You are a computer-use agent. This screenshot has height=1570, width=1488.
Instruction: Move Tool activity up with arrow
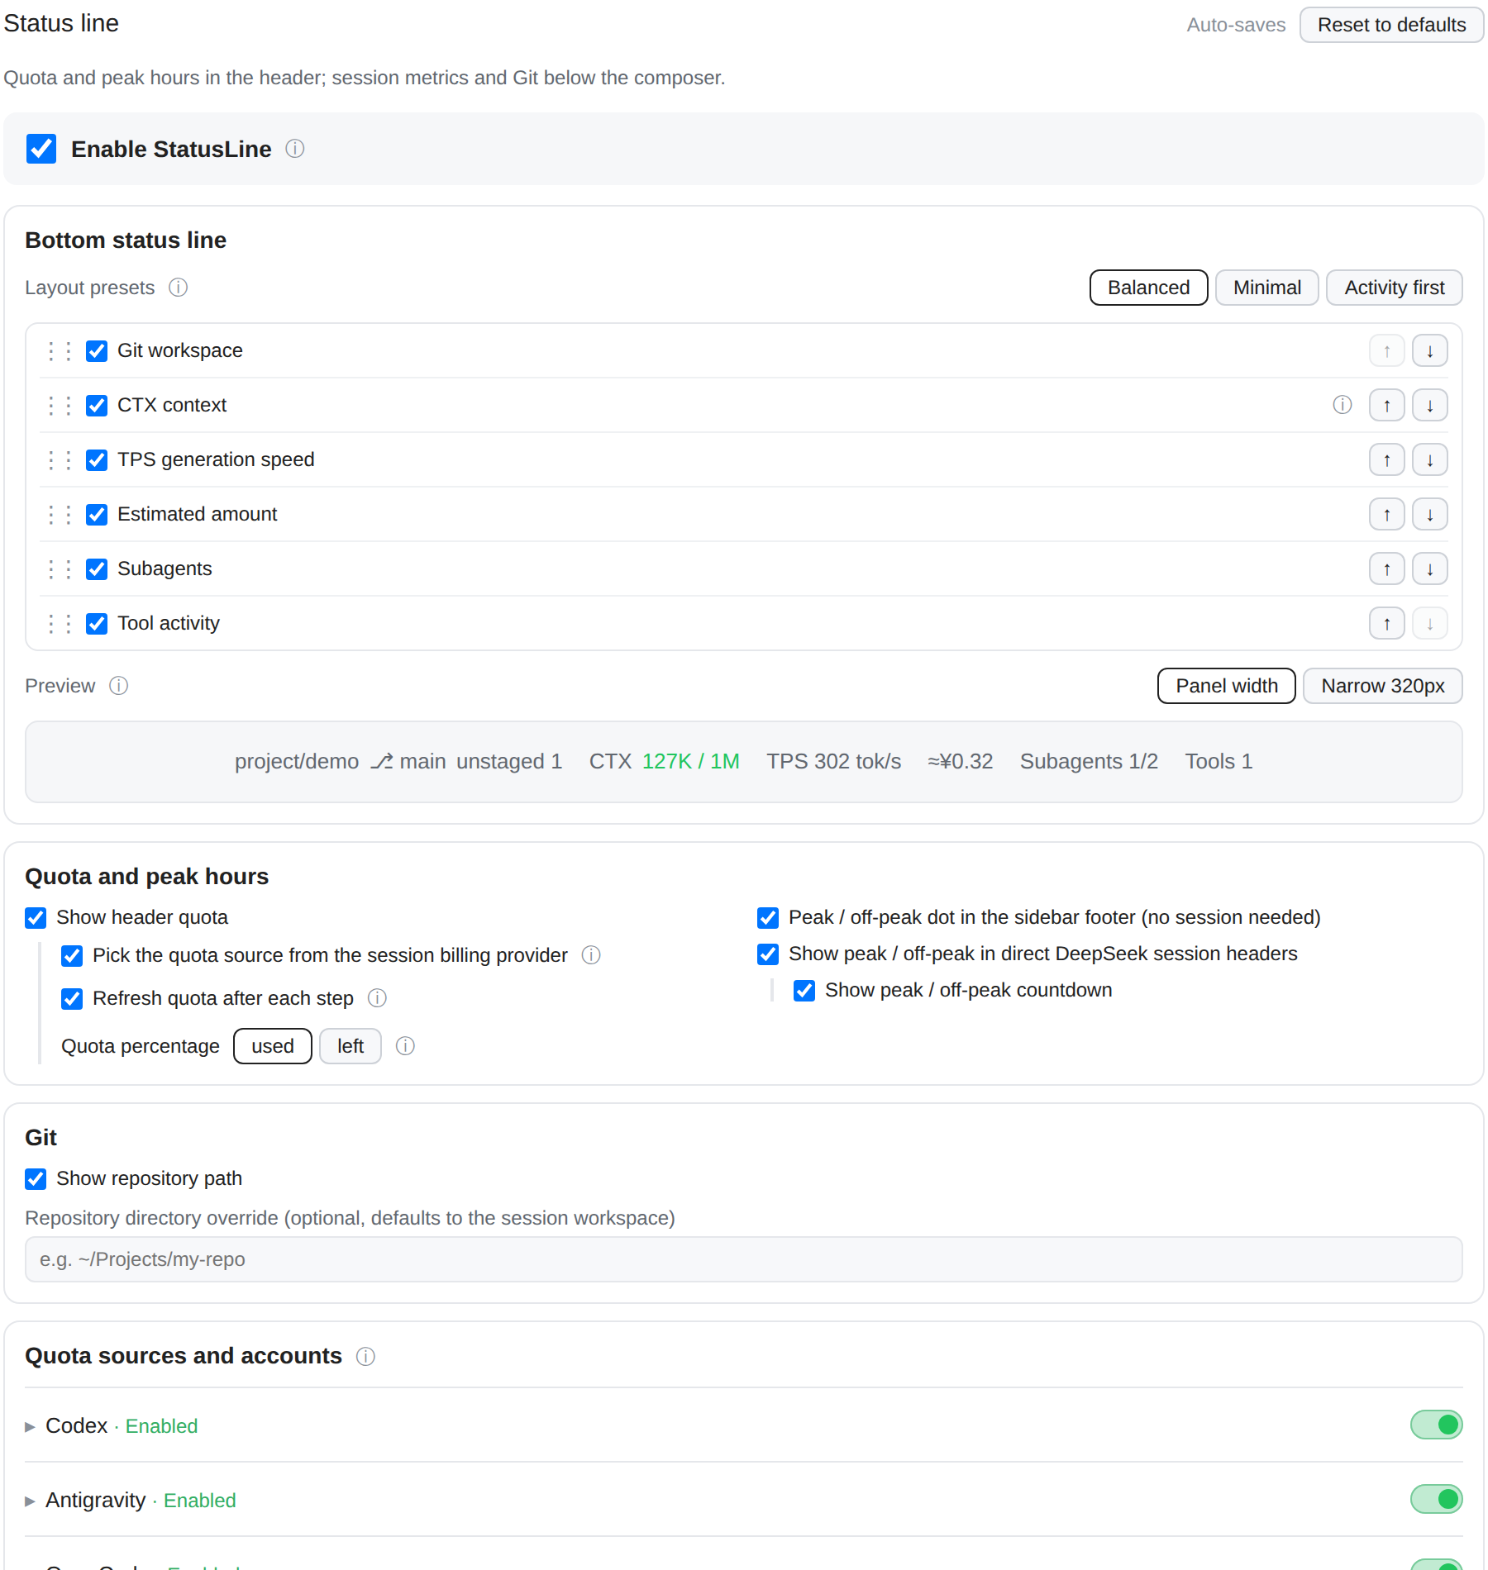1387,624
